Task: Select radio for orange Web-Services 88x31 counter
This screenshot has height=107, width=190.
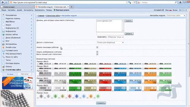Action: coord(143,76)
